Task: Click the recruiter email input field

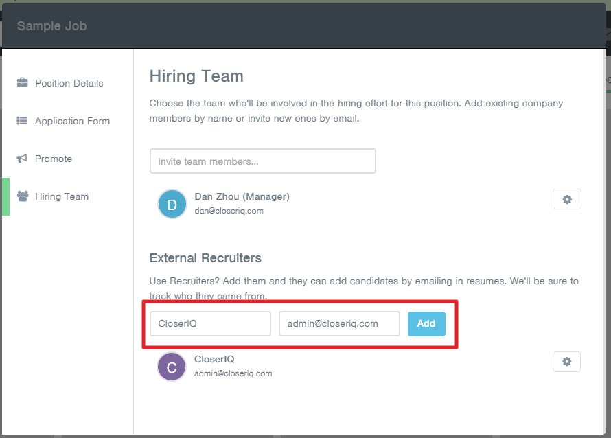Action: point(339,323)
